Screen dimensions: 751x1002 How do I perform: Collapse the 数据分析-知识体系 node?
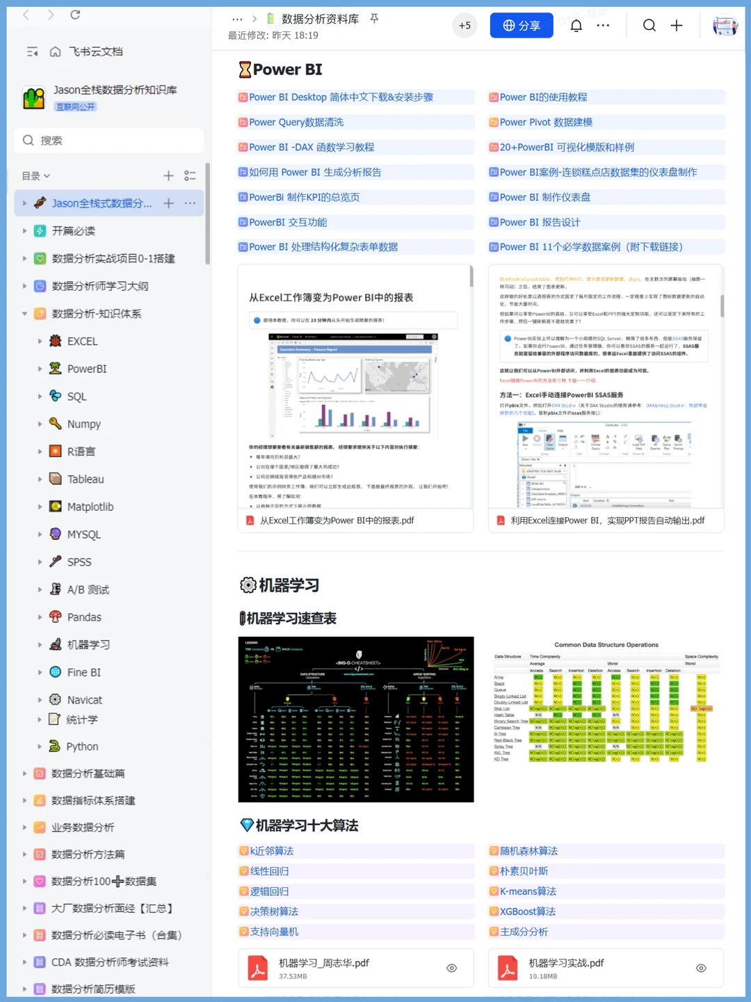[x=24, y=314]
